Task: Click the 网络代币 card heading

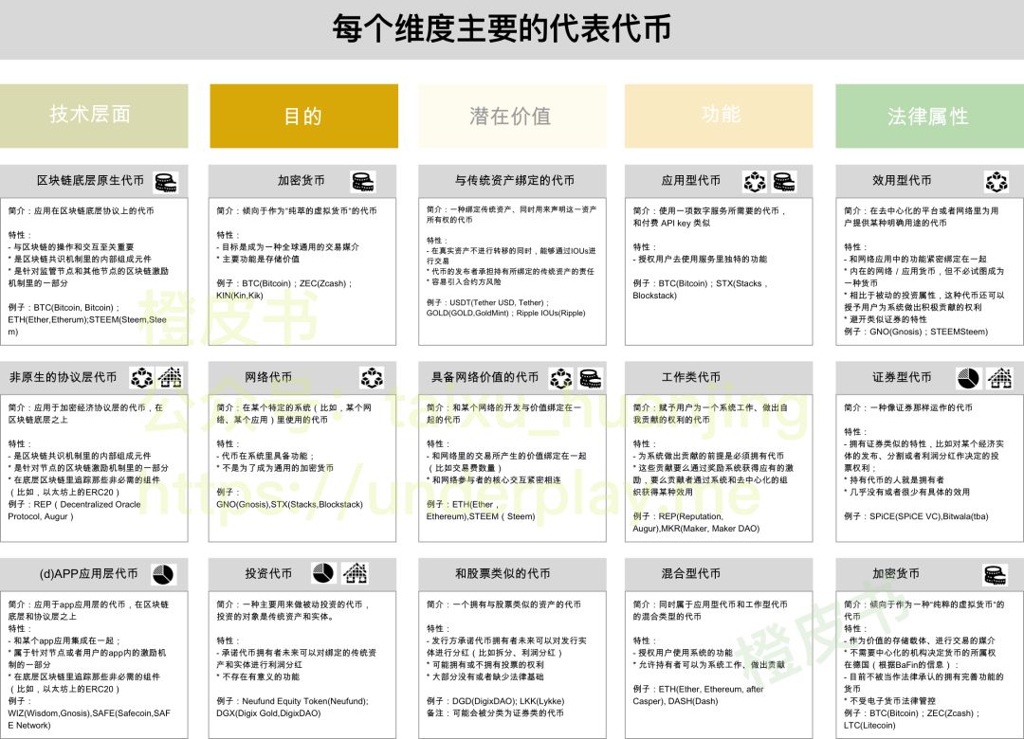Action: click(x=268, y=377)
